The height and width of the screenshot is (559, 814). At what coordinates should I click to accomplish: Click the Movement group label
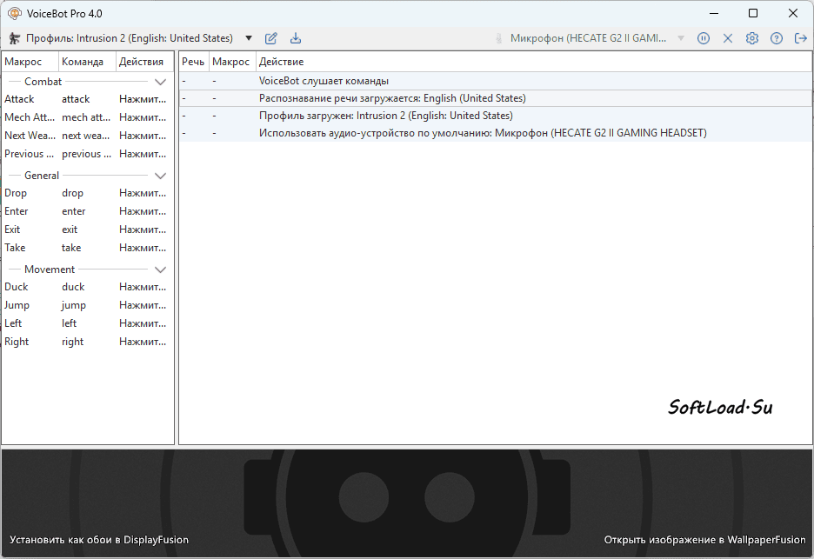click(50, 270)
